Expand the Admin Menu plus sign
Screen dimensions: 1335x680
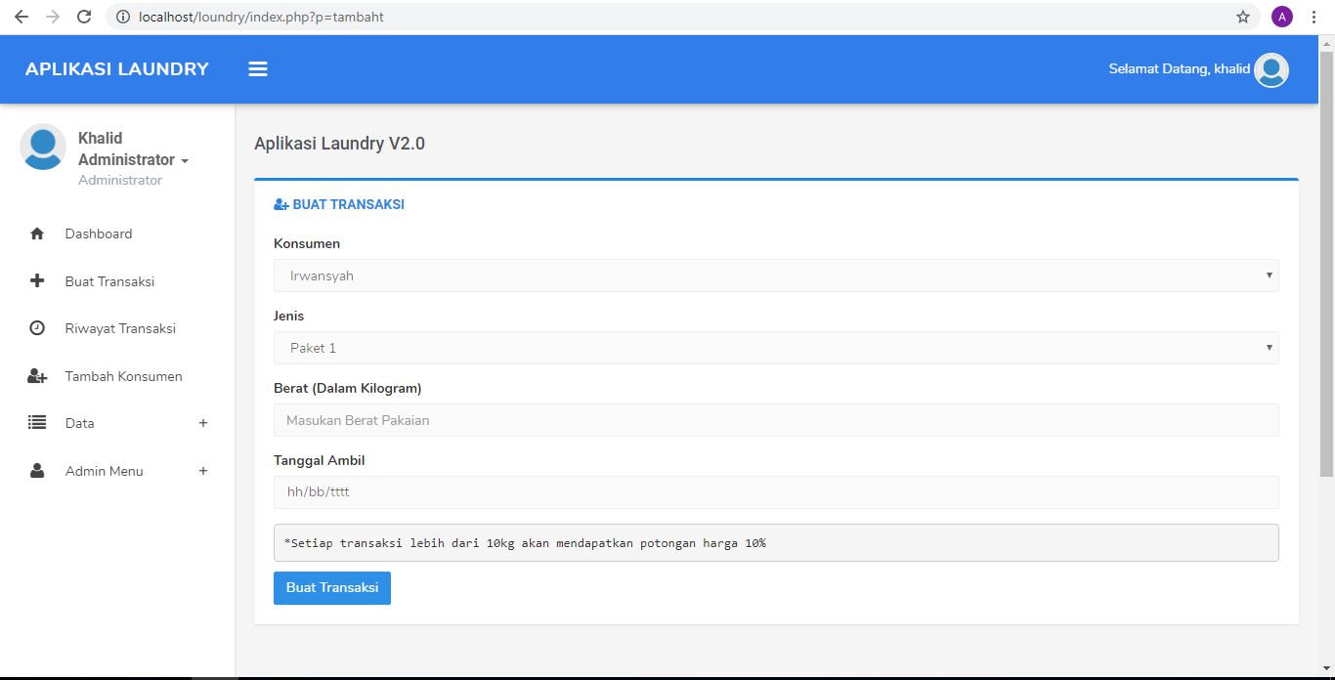[x=203, y=471]
